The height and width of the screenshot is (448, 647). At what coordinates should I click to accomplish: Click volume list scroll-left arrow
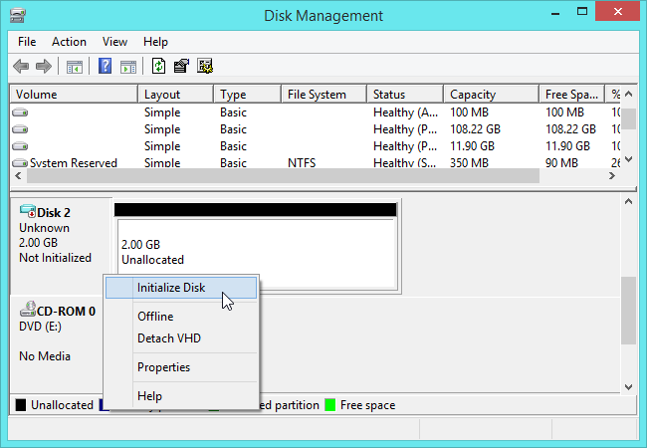point(18,176)
